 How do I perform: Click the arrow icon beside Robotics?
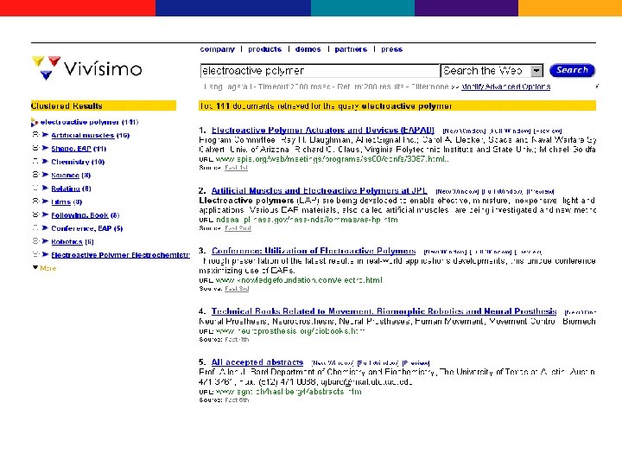pos(45,241)
